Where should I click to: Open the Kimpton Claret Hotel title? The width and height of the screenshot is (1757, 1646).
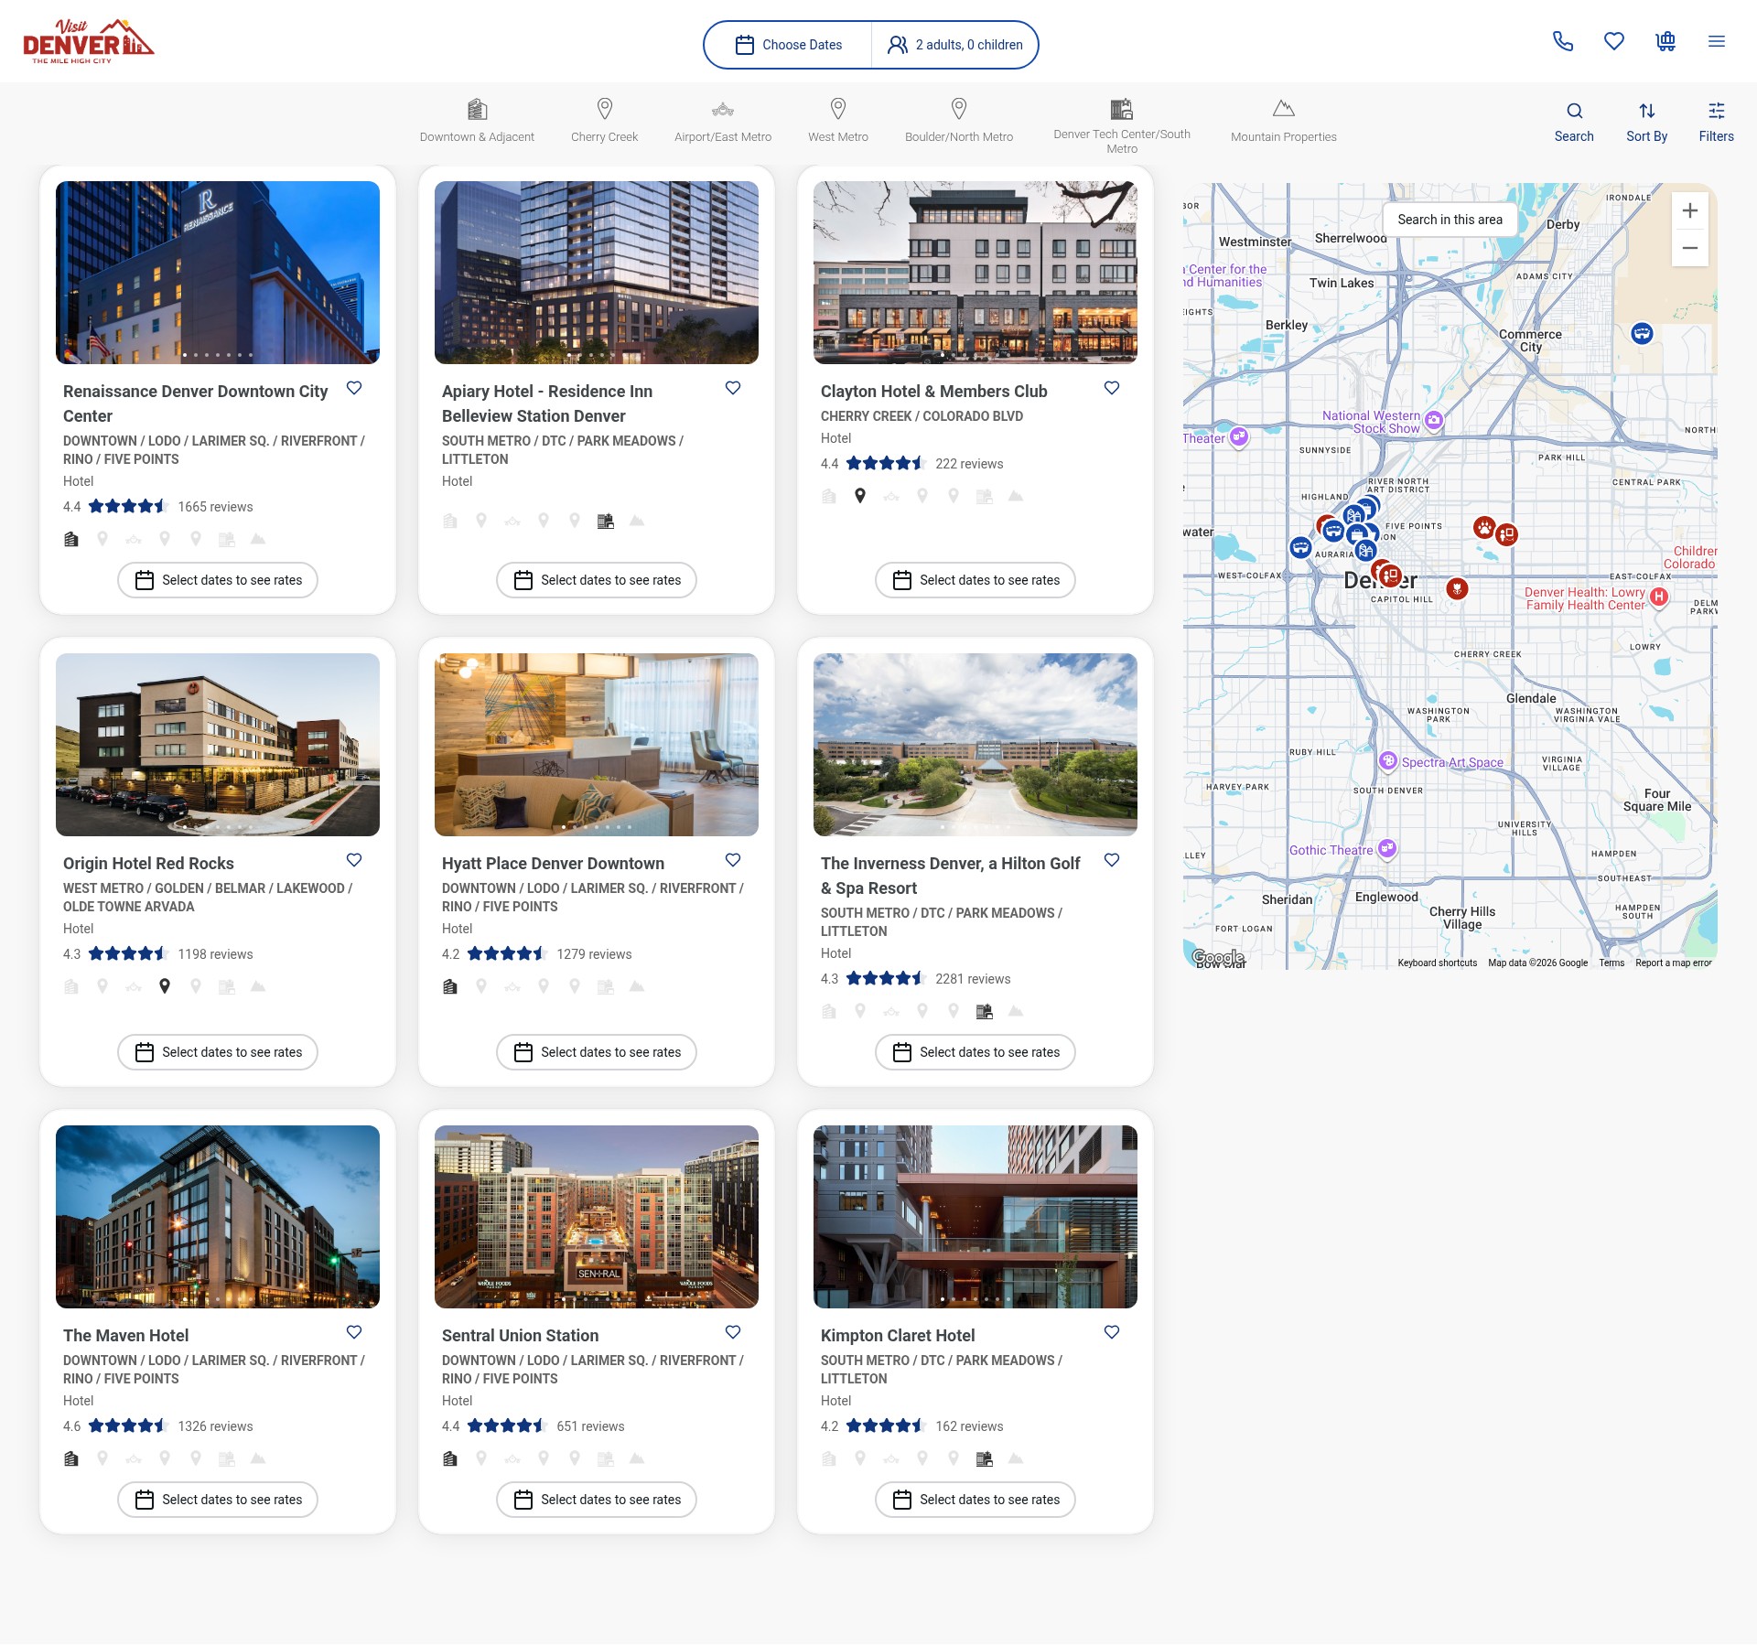tap(898, 1336)
